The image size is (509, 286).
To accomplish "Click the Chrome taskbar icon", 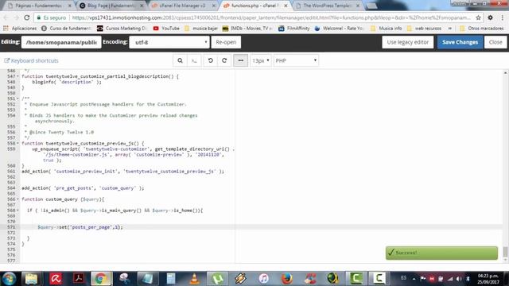I will 101,279.
